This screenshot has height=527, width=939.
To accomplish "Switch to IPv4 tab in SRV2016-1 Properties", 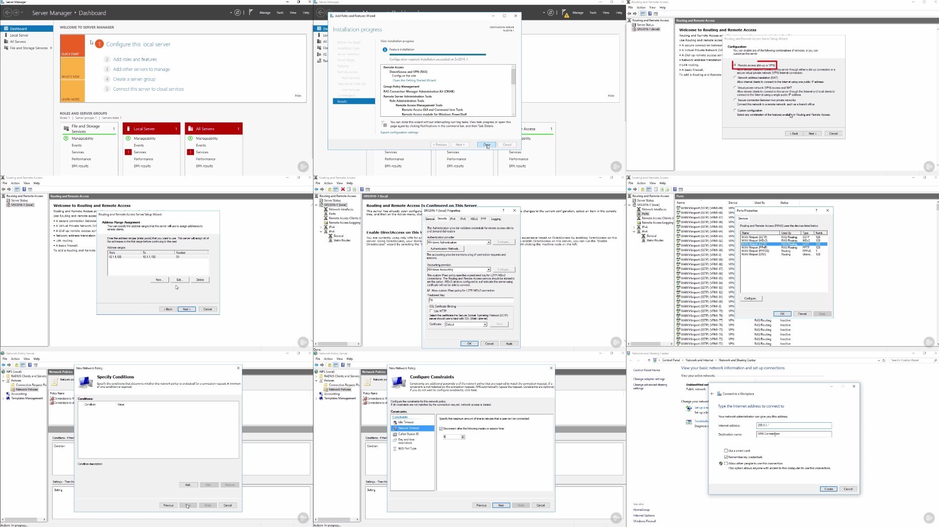I will tap(453, 219).
